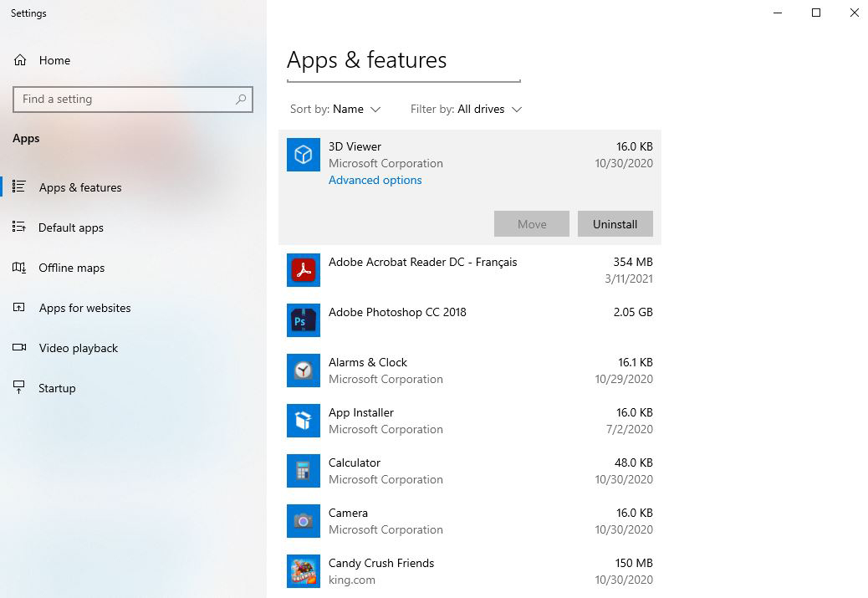Click the Candy Crush Friends icon
Screen dimensions: 868x598
[304, 571]
